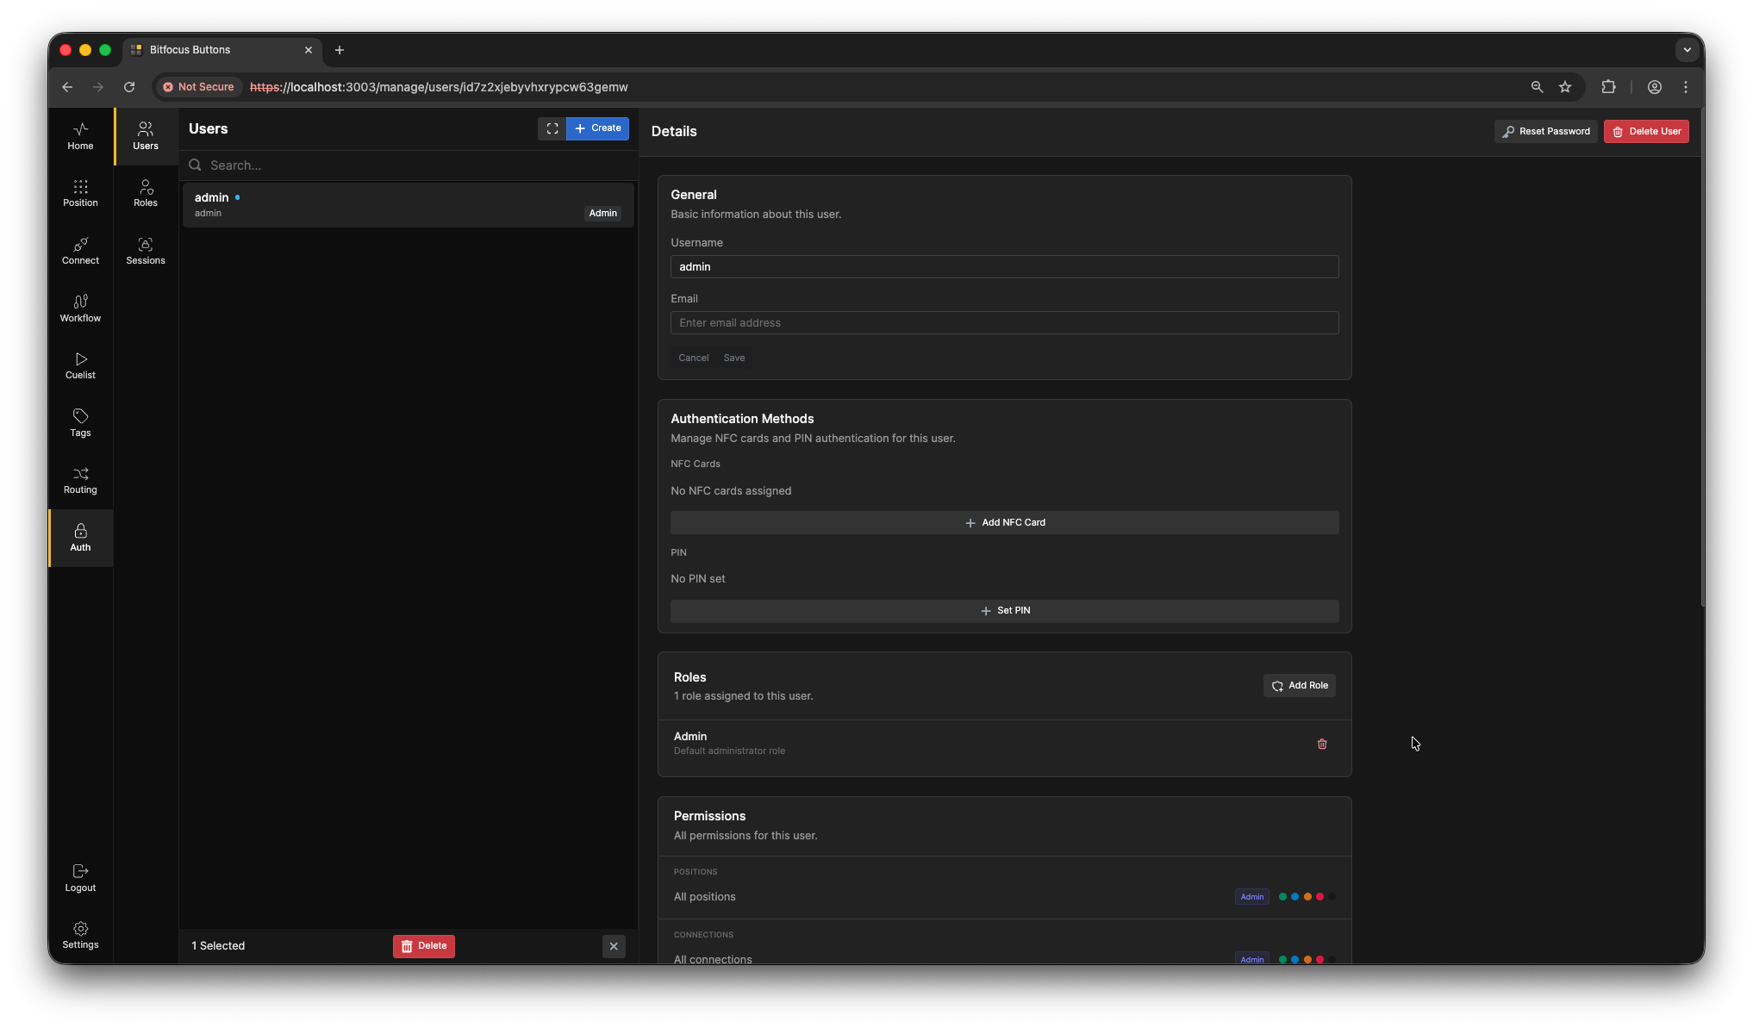The height and width of the screenshot is (1028, 1753).
Task: Open a new browser tab
Action: pyautogui.click(x=340, y=50)
